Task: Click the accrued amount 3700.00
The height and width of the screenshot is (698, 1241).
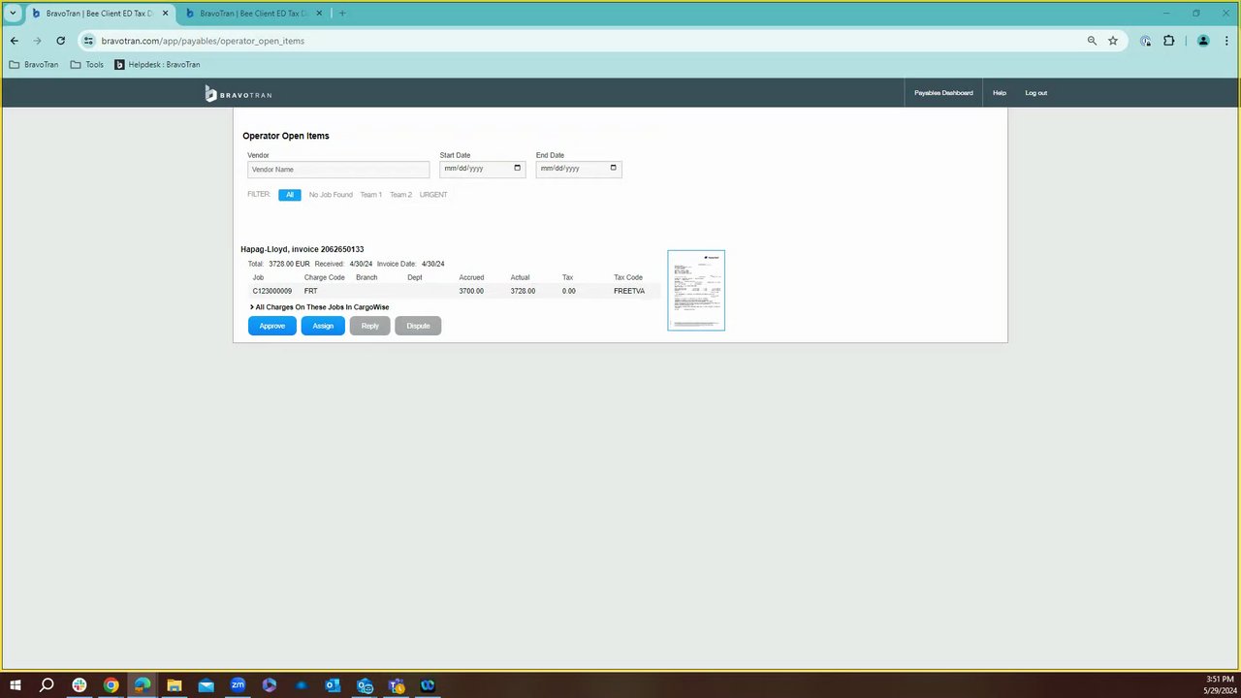Action: 471,291
